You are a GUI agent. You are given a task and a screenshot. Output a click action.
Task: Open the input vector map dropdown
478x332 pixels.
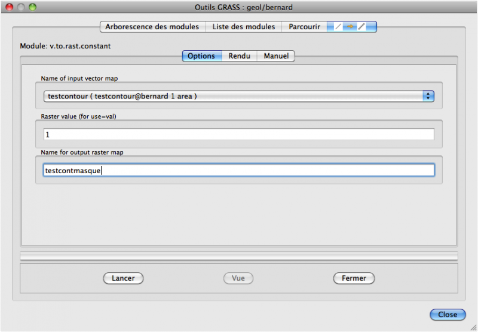click(233, 96)
